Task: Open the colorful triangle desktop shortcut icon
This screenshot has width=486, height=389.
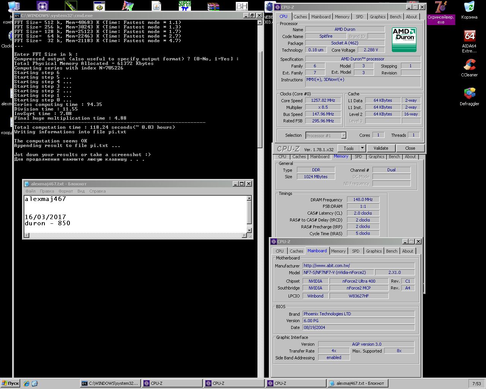Action: click(128, 6)
